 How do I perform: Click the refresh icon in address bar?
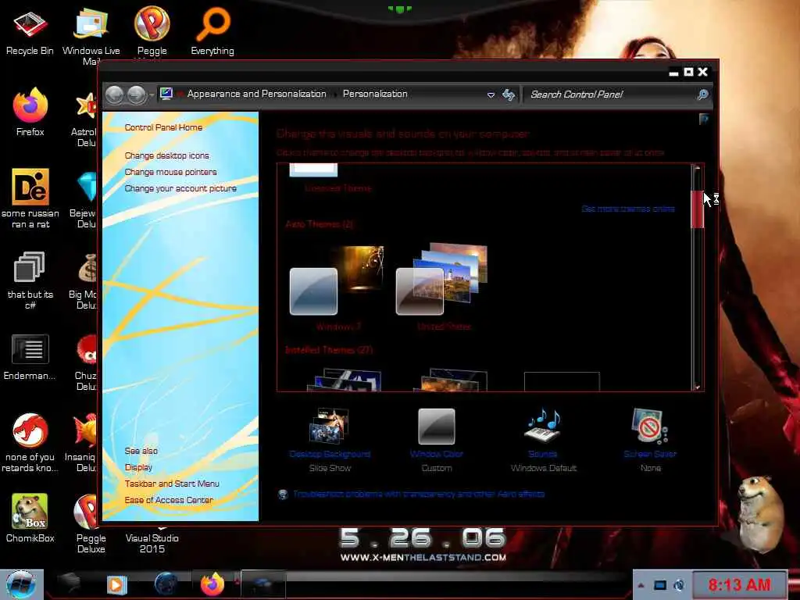[508, 95]
